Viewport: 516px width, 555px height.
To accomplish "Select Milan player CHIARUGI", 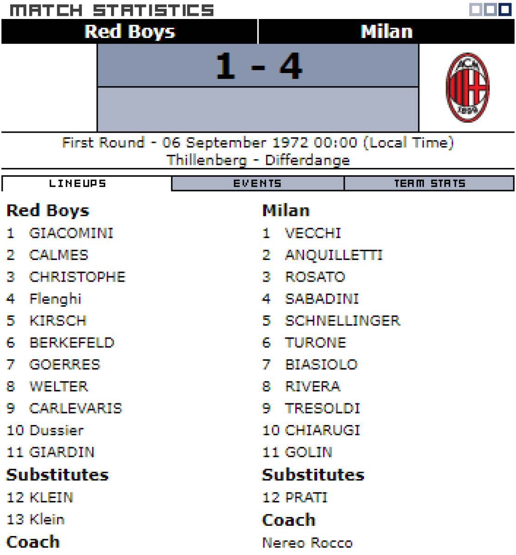I will tap(323, 430).
